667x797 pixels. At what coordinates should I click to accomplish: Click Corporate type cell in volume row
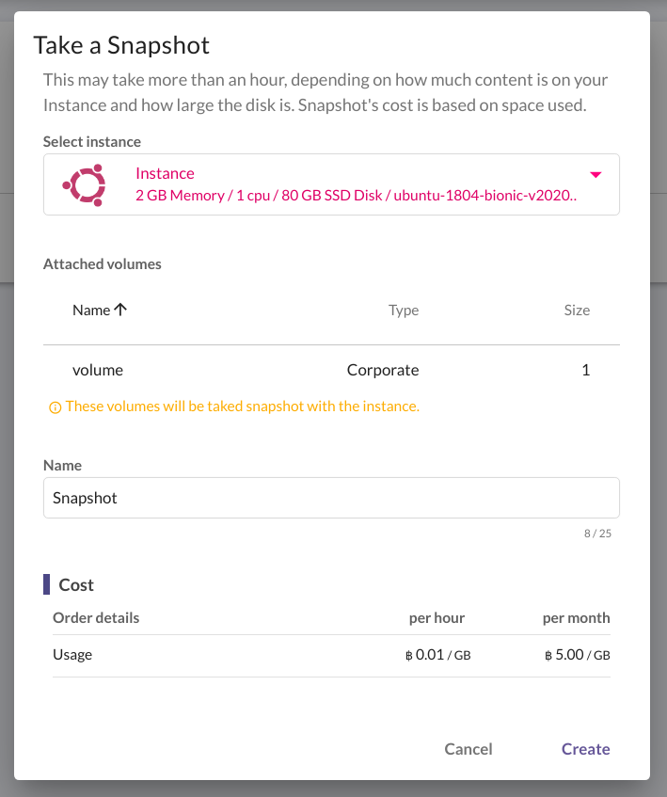pos(383,370)
